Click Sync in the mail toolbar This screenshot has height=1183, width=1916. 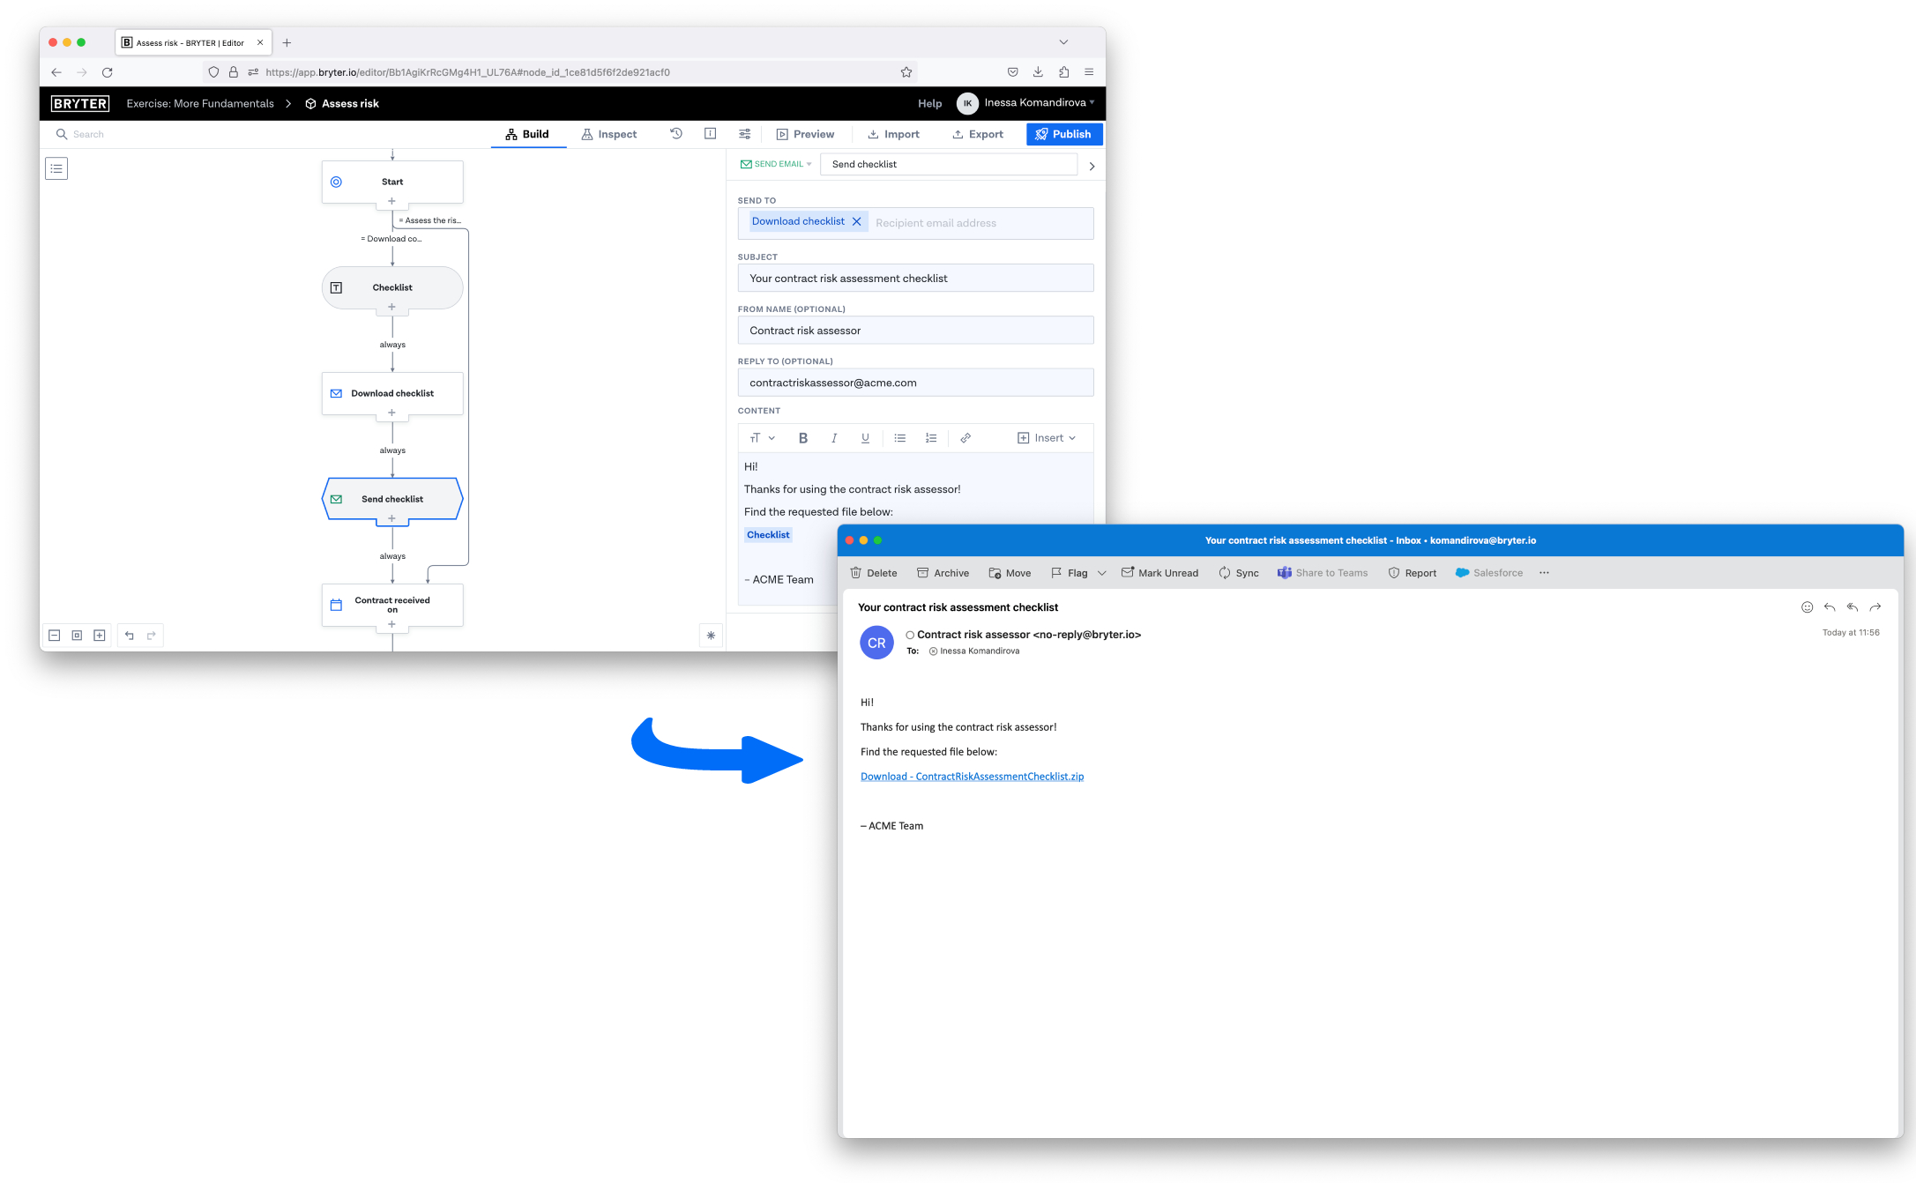click(x=1239, y=573)
